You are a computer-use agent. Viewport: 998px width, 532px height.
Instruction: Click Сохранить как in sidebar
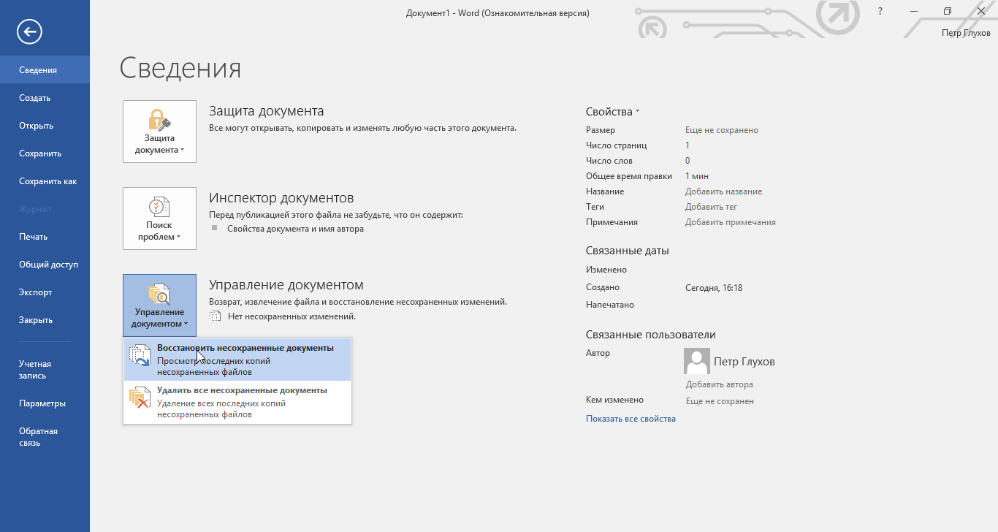[47, 181]
